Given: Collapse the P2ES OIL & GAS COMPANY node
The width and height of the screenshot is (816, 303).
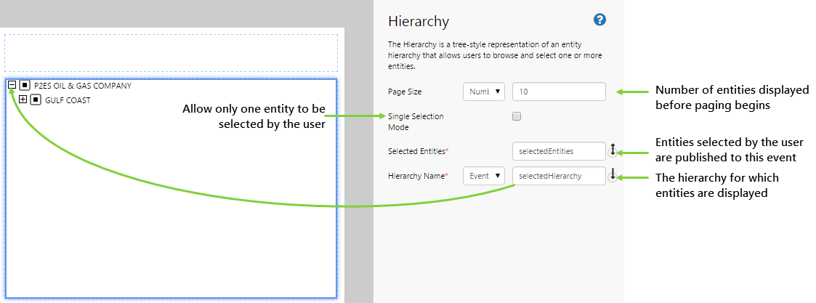Looking at the screenshot, I should click(x=12, y=85).
